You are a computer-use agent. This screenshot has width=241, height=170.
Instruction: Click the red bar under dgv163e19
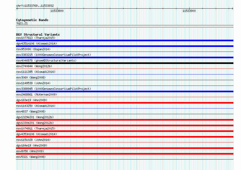[x=125, y=103]
